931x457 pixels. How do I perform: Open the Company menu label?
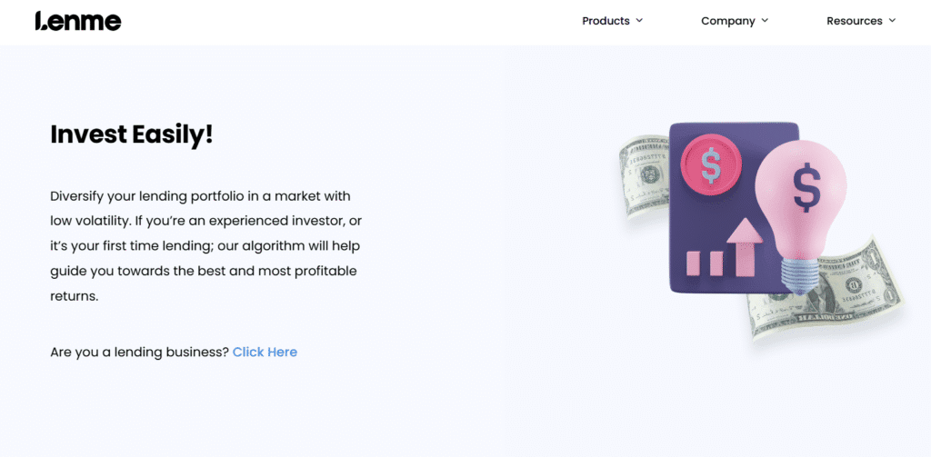click(727, 21)
